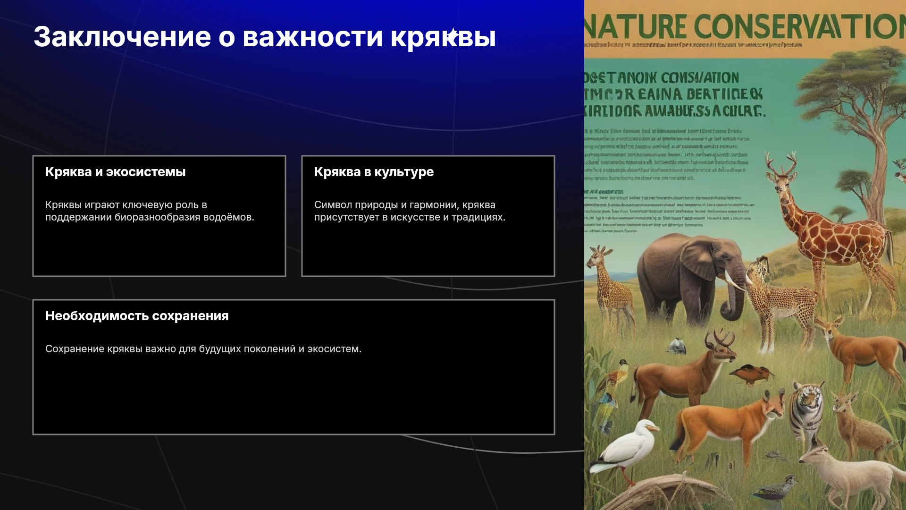This screenshot has width=906, height=510.
Task: Click the text about биоразнообразия водоёмов
Action: [150, 211]
